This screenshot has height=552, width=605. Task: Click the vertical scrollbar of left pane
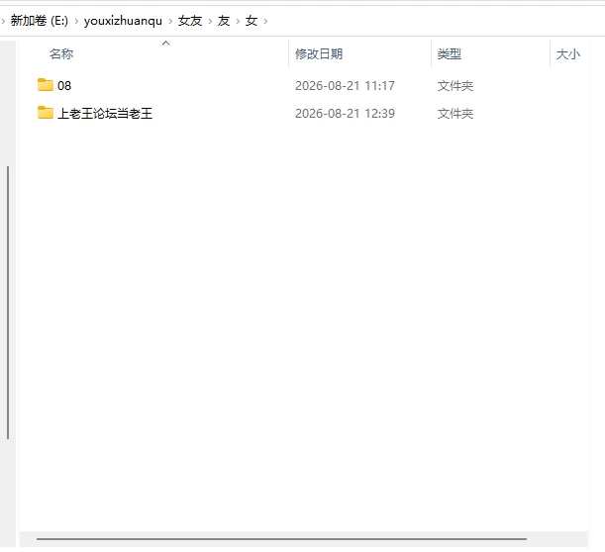pyautogui.click(x=8, y=303)
